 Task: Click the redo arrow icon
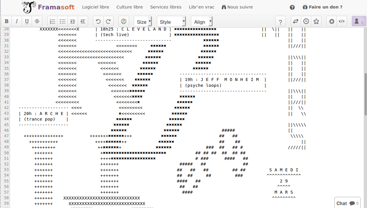108,21
